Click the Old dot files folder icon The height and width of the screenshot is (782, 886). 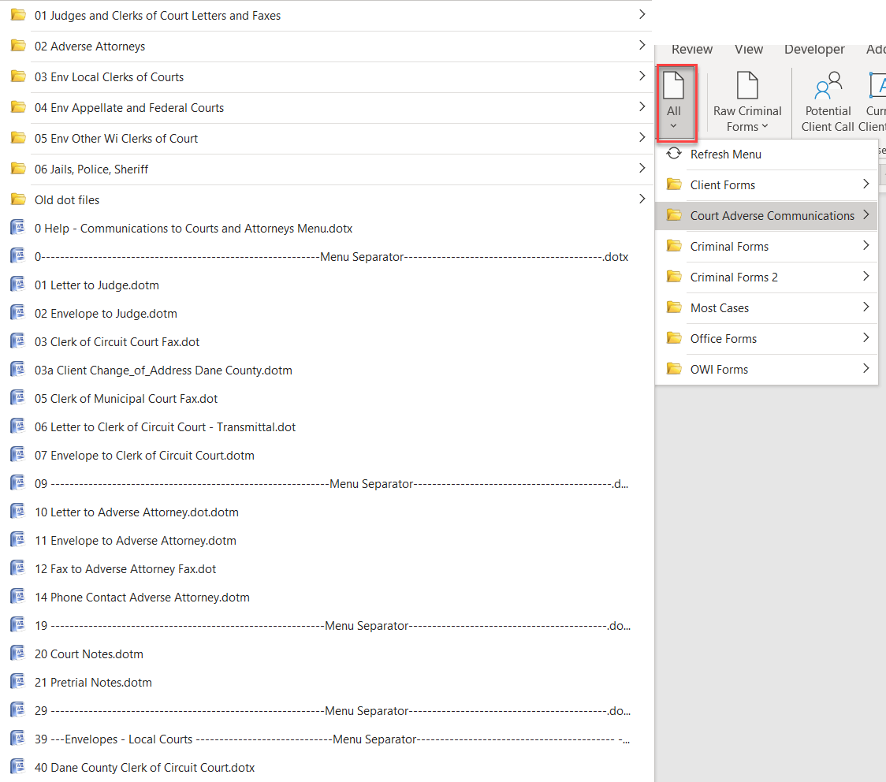pos(19,199)
